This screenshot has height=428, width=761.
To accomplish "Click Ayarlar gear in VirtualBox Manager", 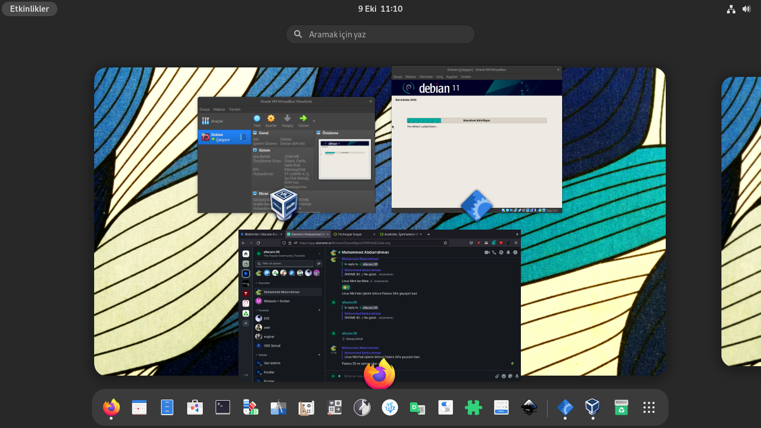I will point(271,121).
